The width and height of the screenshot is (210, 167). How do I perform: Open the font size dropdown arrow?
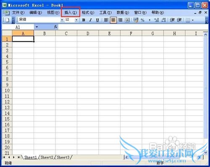(x=76, y=20)
